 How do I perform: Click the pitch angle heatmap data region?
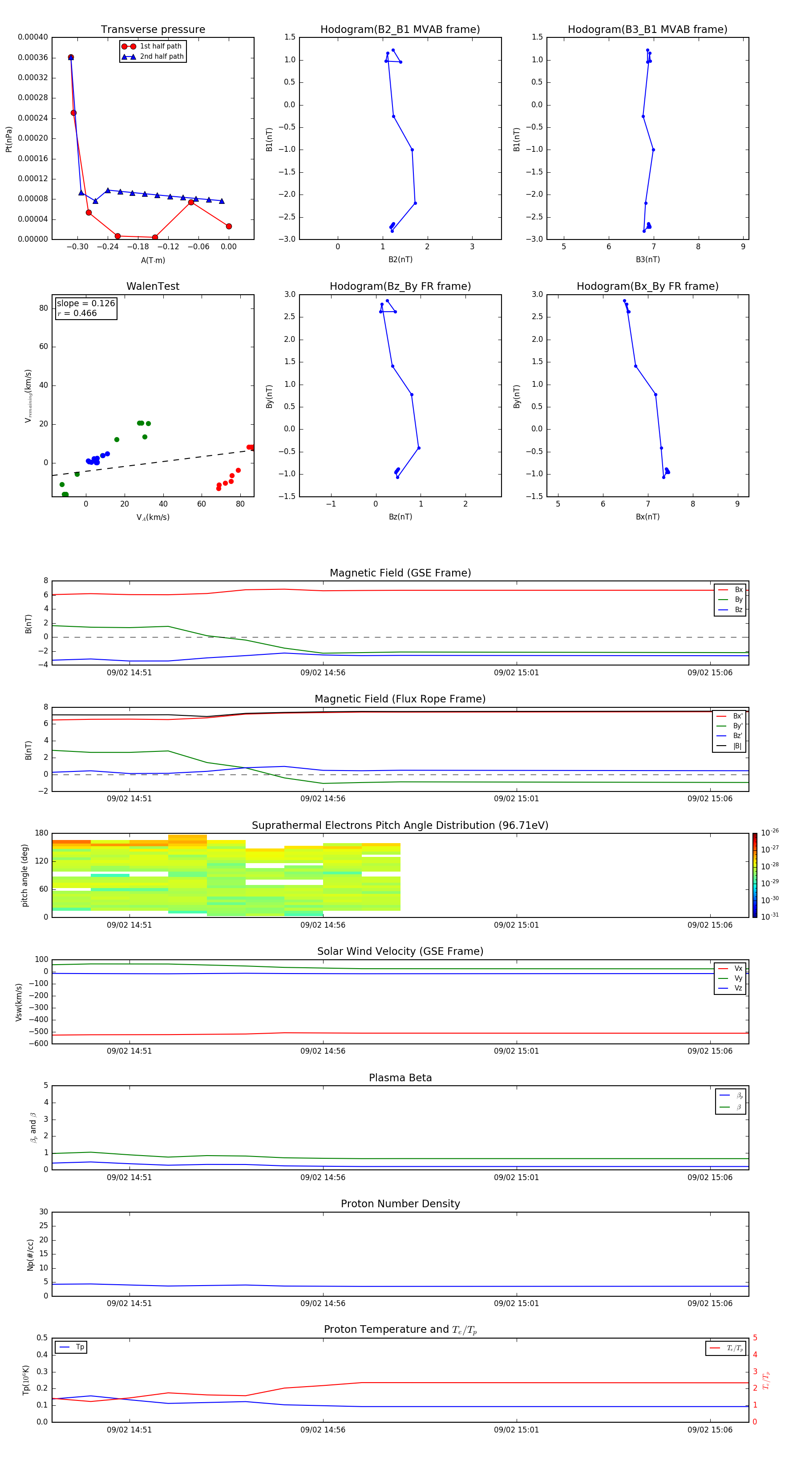227,875
